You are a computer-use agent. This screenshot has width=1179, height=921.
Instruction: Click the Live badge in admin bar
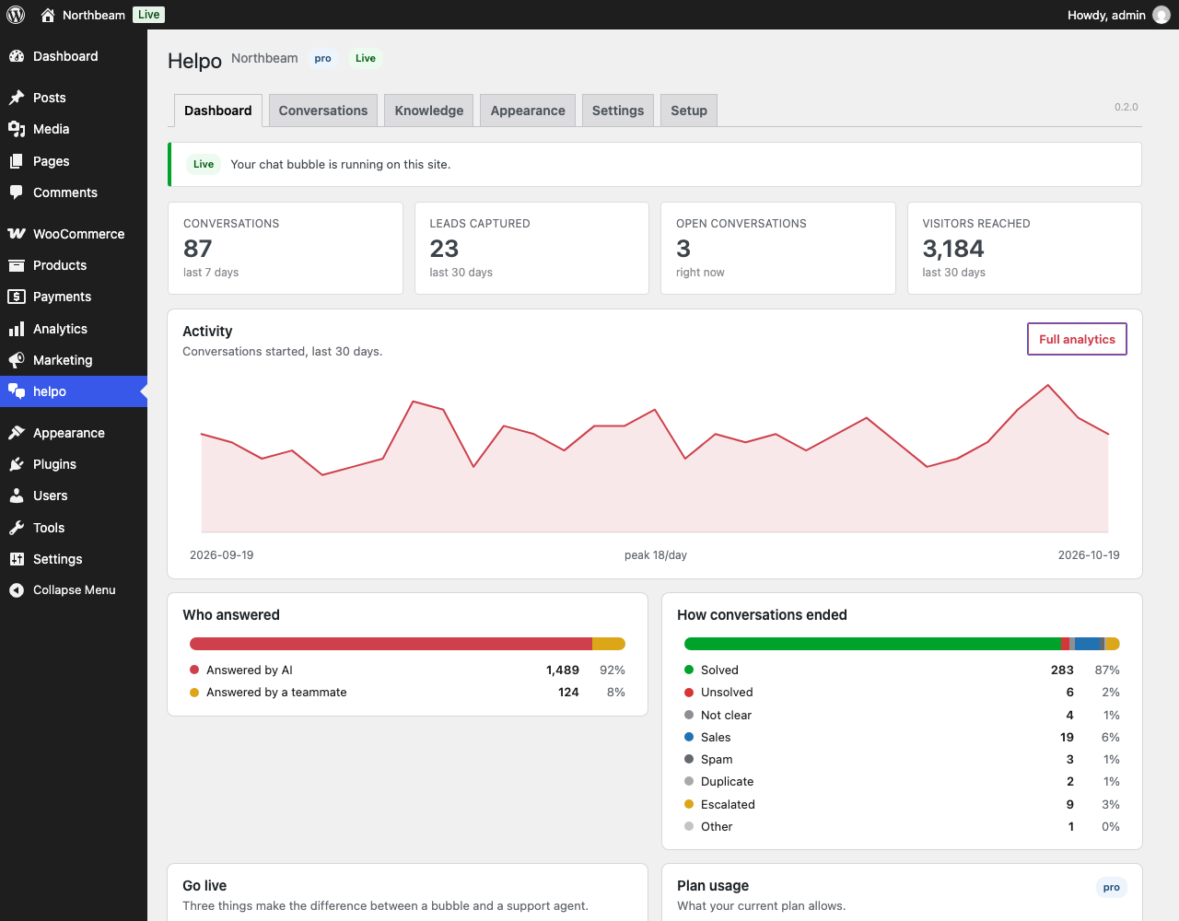149,15
